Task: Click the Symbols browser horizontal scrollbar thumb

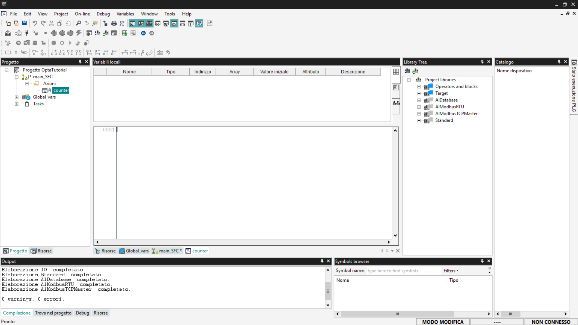Action: point(397,314)
